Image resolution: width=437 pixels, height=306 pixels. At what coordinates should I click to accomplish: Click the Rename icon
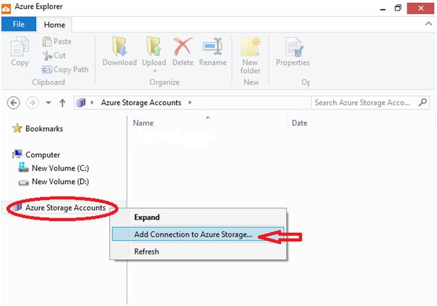(213, 46)
